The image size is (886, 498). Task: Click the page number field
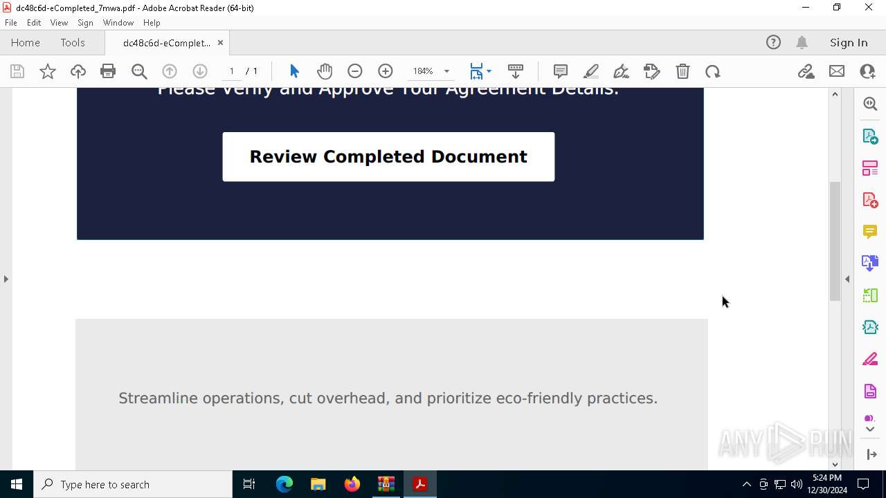coord(231,71)
